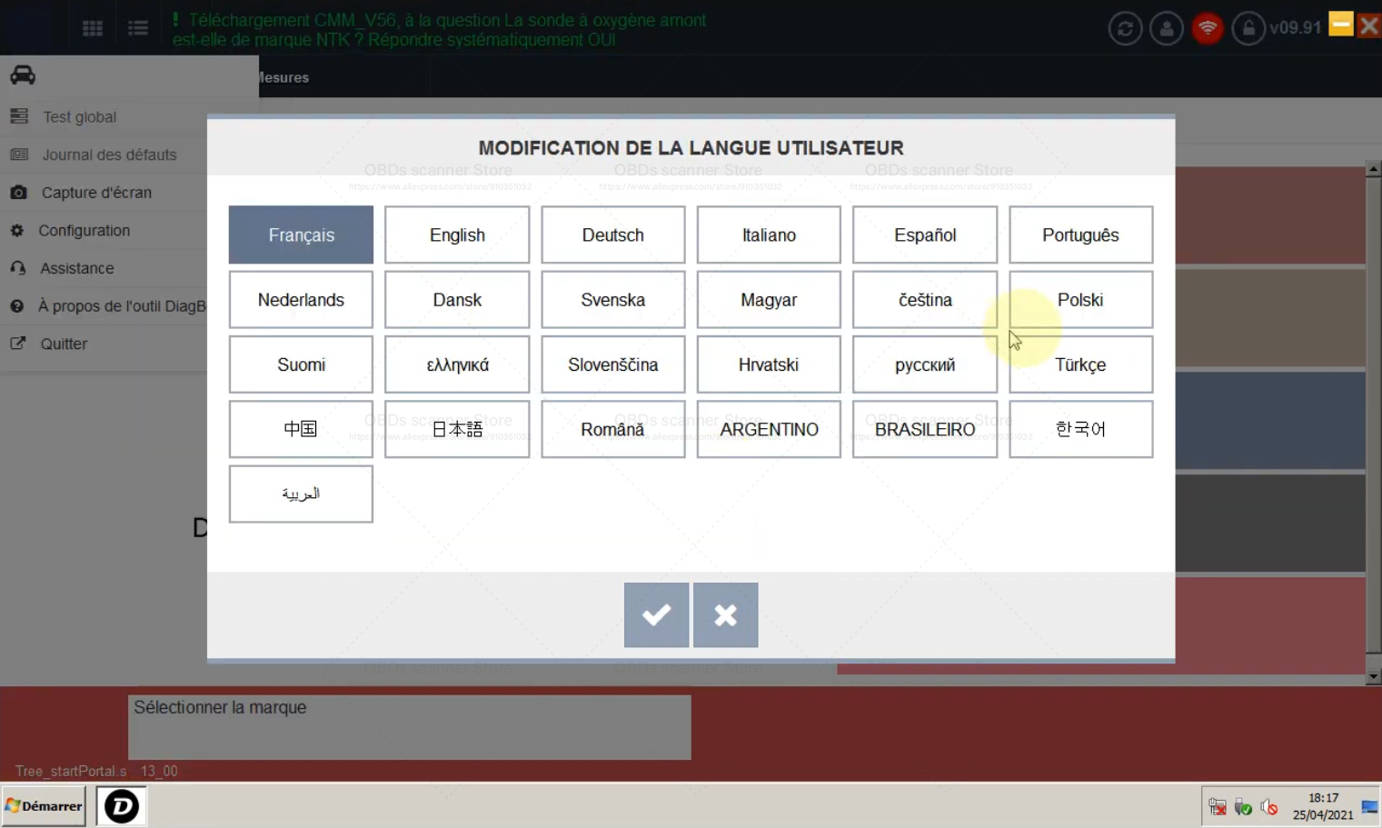Screen dimensions: 1382x828
Task: Click the list view icon in top bar
Action: [138, 28]
